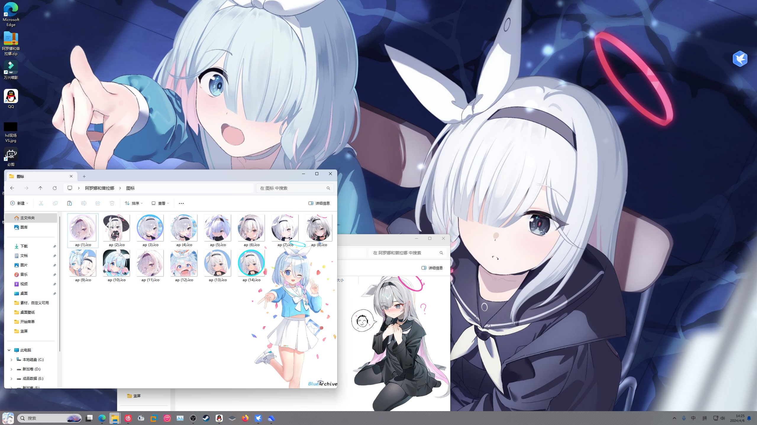The height and width of the screenshot is (425, 757).
Task: Open the 排序 sort dropdown
Action: (x=134, y=203)
